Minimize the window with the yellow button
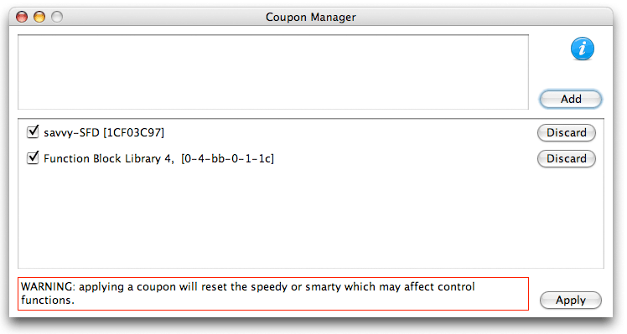627x334 pixels. click(x=39, y=17)
